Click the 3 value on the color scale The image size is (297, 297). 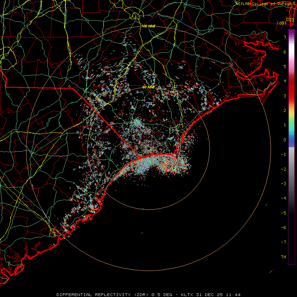(x=285, y=96)
